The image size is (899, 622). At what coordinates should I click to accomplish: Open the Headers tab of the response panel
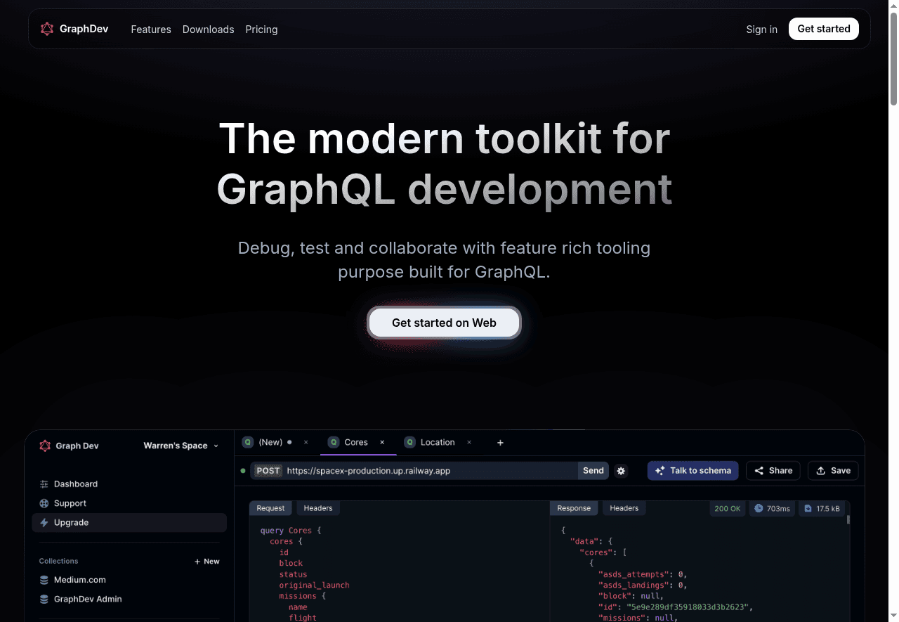point(624,507)
